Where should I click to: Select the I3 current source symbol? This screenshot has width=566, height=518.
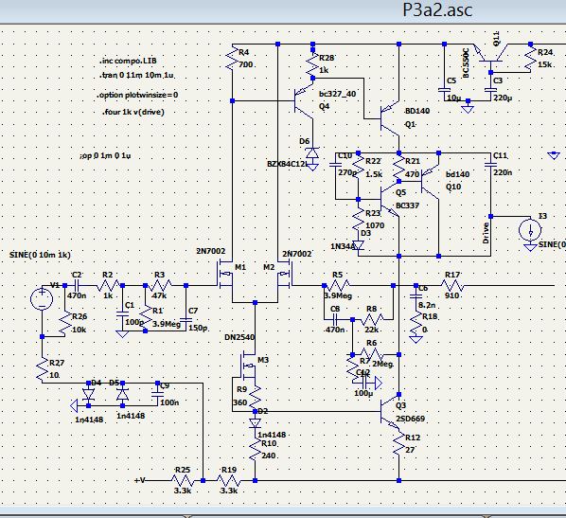[530, 230]
